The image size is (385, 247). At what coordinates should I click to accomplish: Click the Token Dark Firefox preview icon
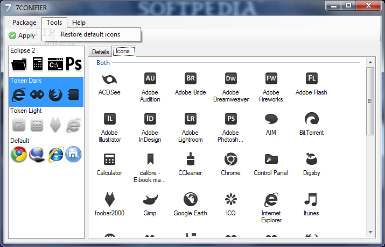pyautogui.click(x=55, y=95)
